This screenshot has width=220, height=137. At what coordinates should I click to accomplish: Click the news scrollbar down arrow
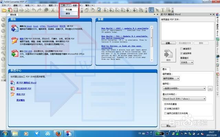tap(152, 60)
